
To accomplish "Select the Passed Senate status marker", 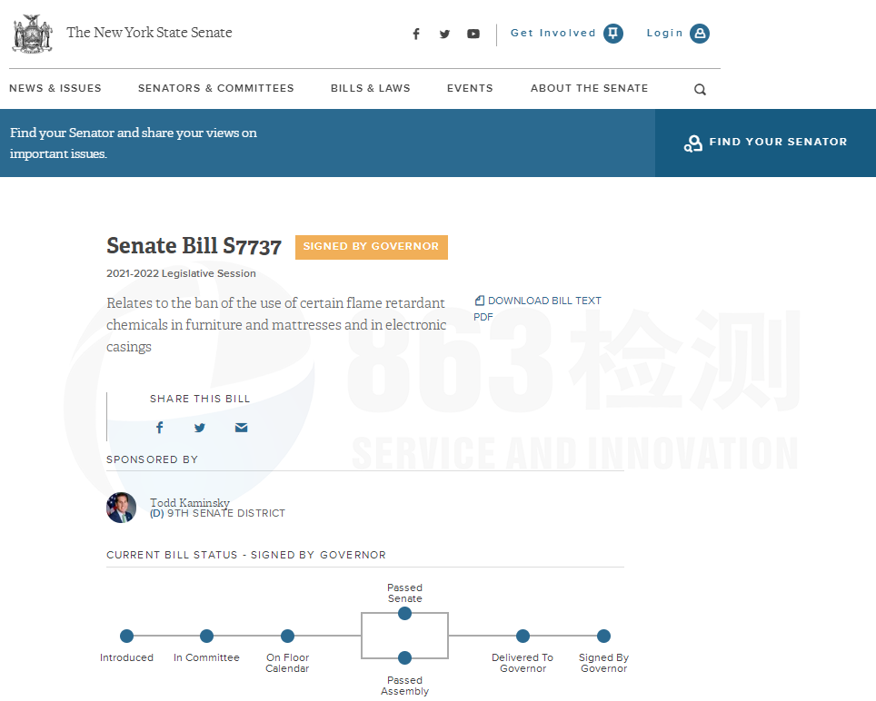I will click(405, 614).
